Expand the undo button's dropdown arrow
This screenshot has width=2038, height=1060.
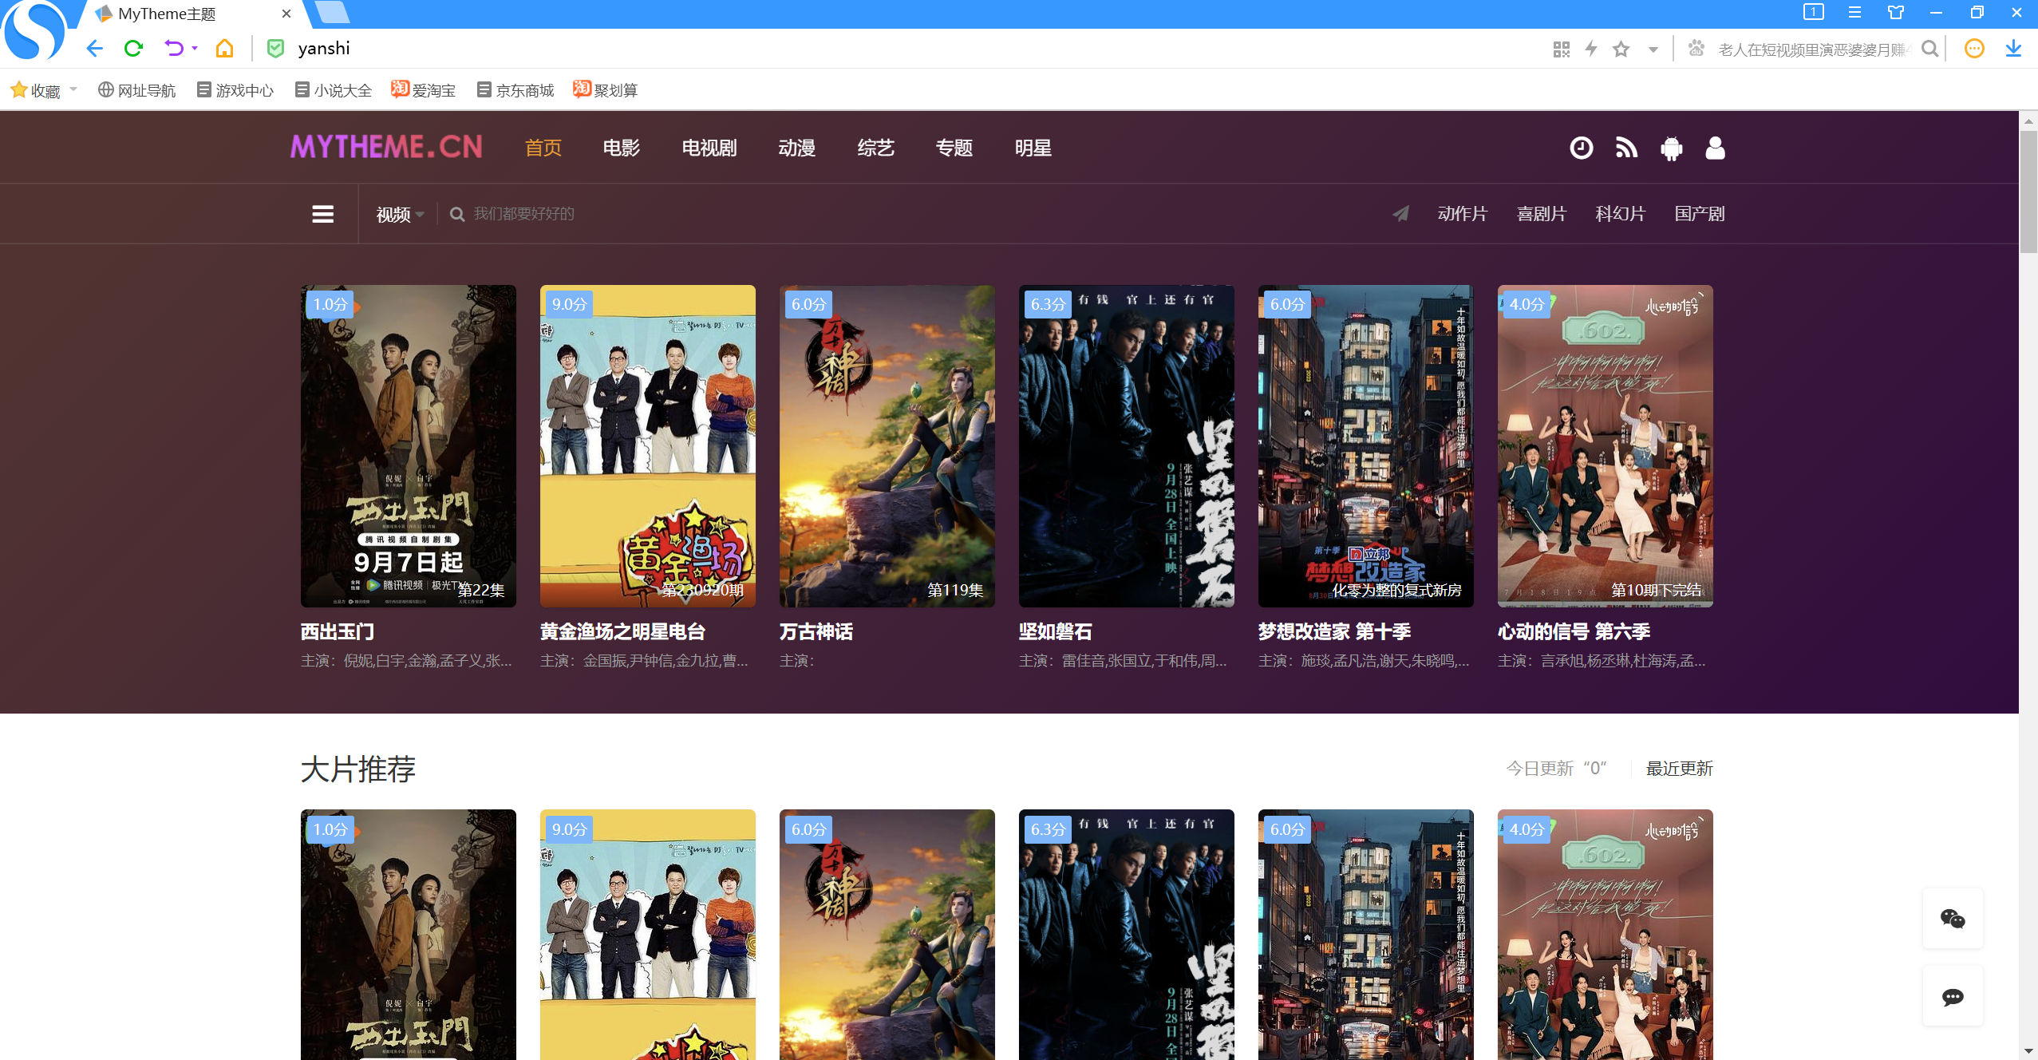[195, 49]
